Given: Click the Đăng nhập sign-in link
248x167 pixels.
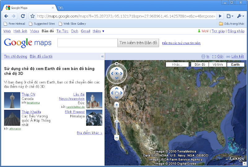Looking at the screenshot, I should (x=236, y=31).
